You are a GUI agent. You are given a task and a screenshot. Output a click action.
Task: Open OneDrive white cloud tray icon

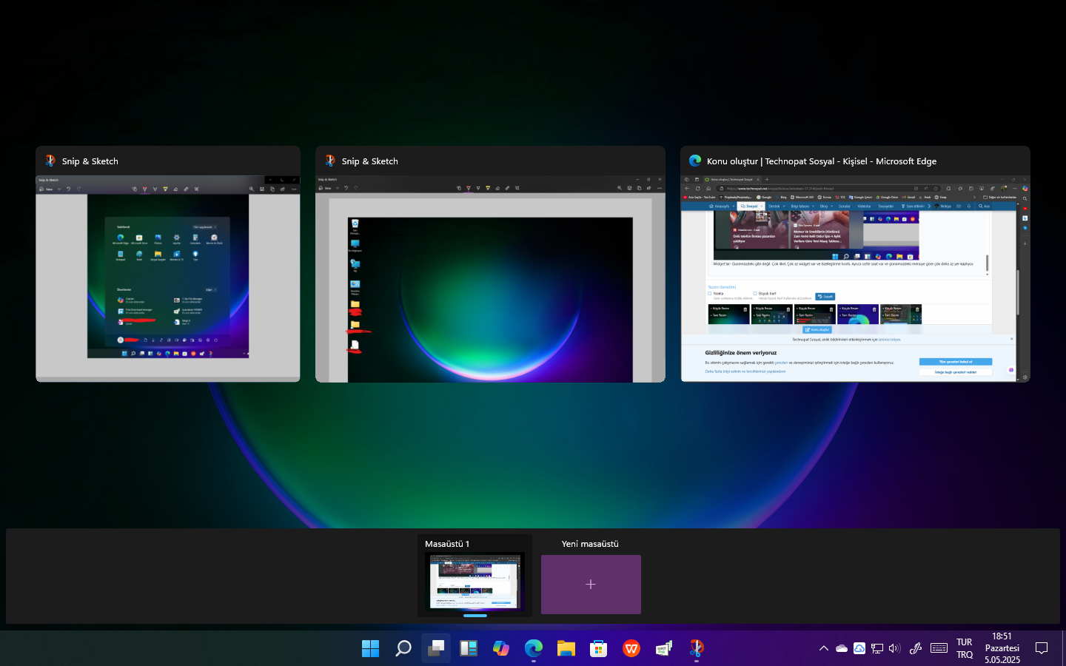point(842,648)
